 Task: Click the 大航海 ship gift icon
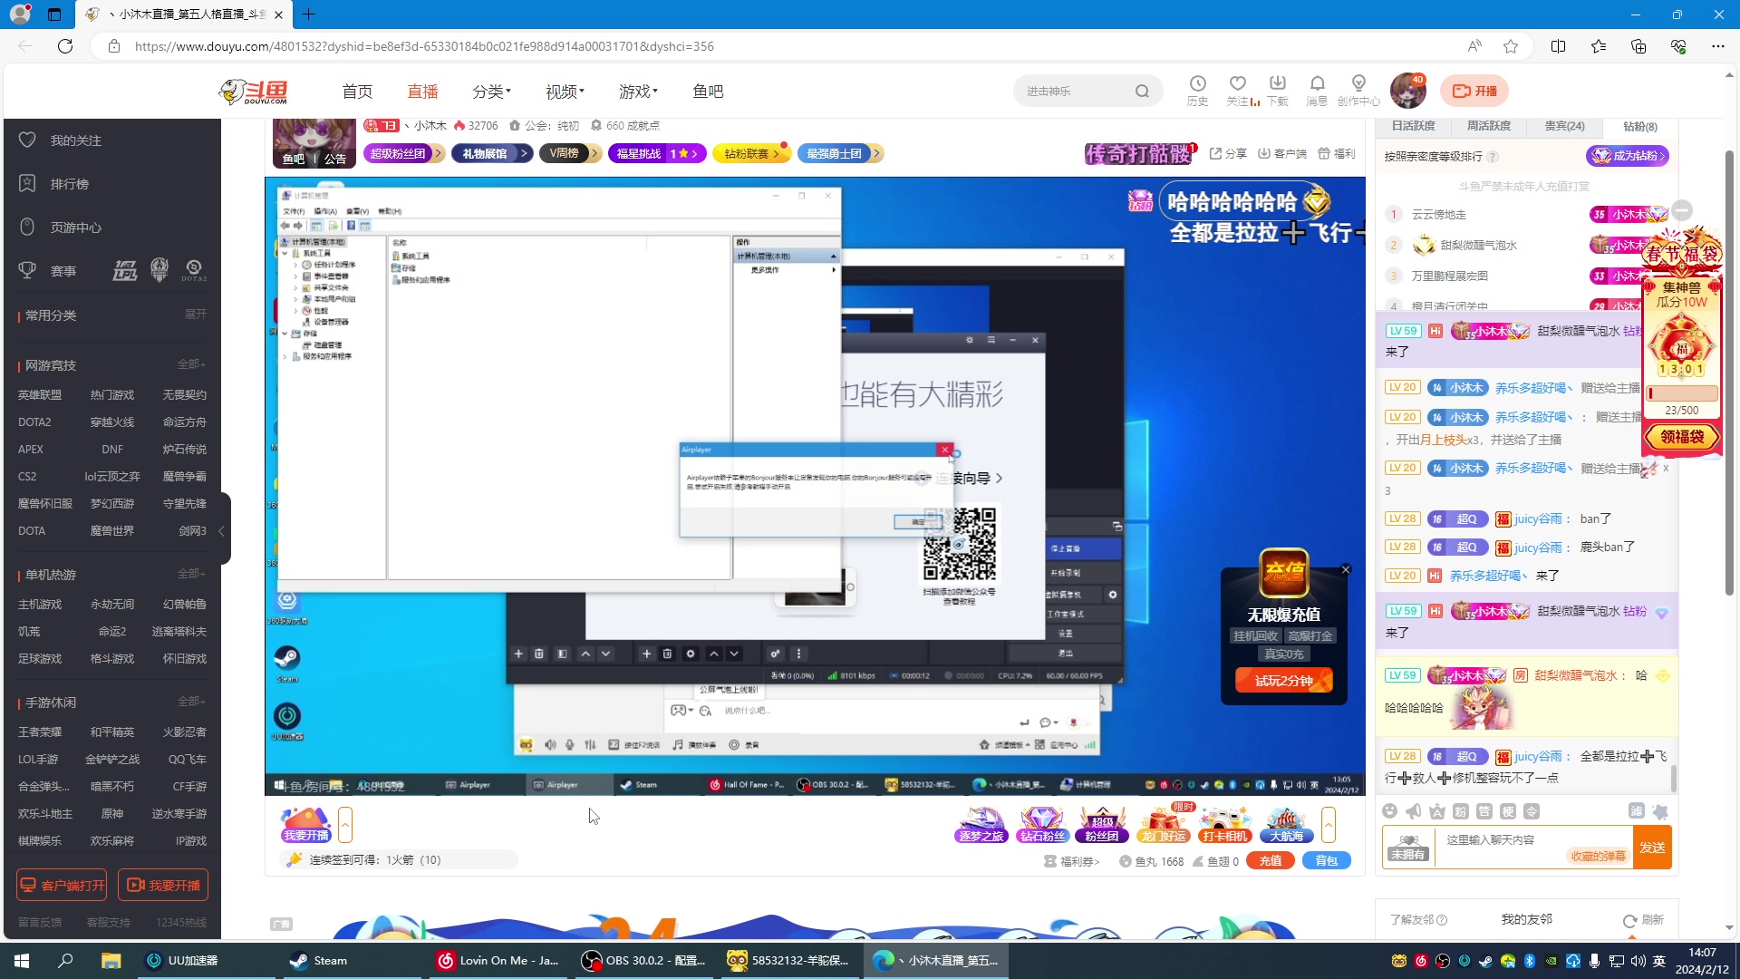point(1286,824)
